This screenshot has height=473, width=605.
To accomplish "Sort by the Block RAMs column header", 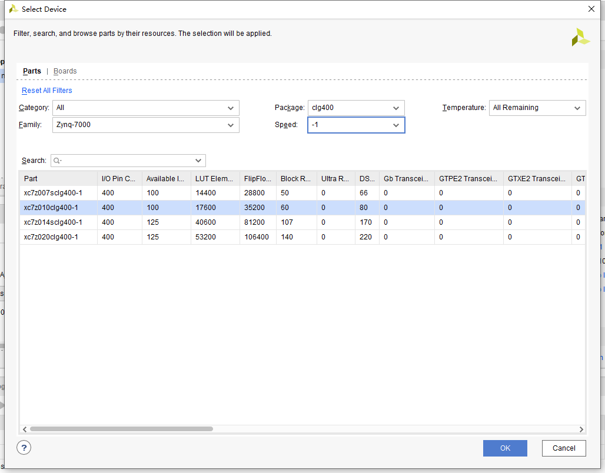I will coord(297,179).
